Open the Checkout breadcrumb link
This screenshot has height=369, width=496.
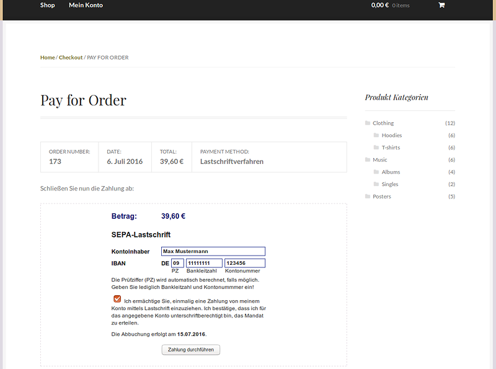71,58
